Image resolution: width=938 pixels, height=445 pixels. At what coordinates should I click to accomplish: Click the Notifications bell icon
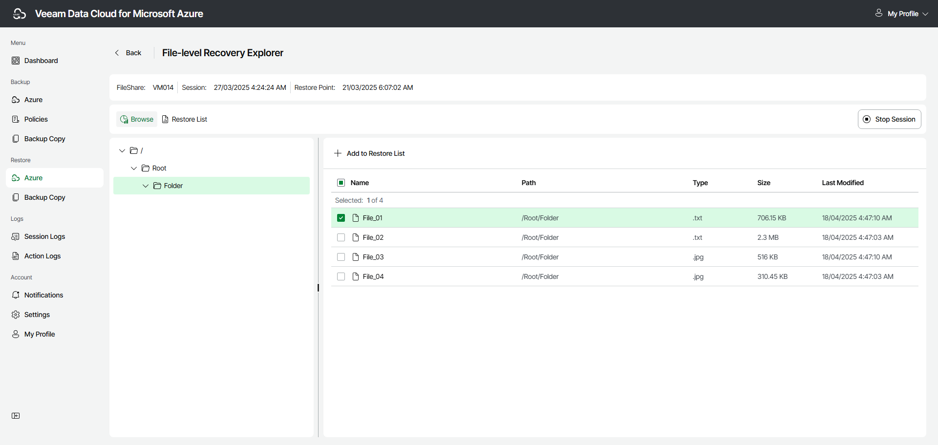(16, 295)
